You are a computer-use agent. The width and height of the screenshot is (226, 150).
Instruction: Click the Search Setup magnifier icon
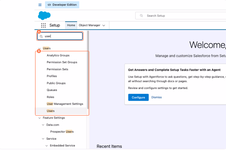tap(141, 15)
